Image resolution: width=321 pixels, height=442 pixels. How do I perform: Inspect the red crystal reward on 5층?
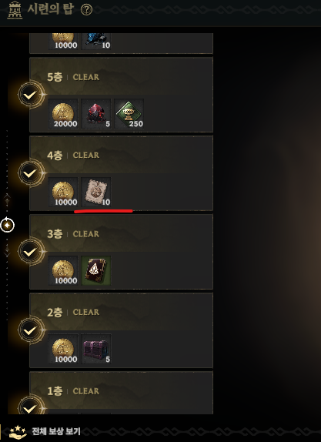(x=95, y=114)
